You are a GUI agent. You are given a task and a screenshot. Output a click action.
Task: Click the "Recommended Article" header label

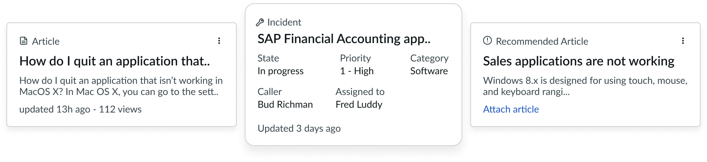(542, 41)
